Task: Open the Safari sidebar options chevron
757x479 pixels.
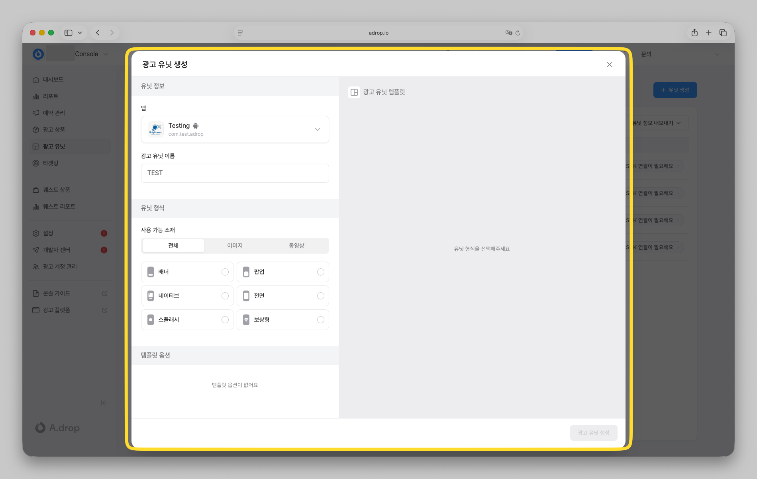Action: [x=80, y=33]
